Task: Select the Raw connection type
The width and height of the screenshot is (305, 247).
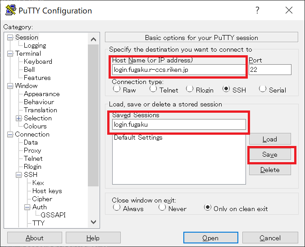Action: point(116,89)
